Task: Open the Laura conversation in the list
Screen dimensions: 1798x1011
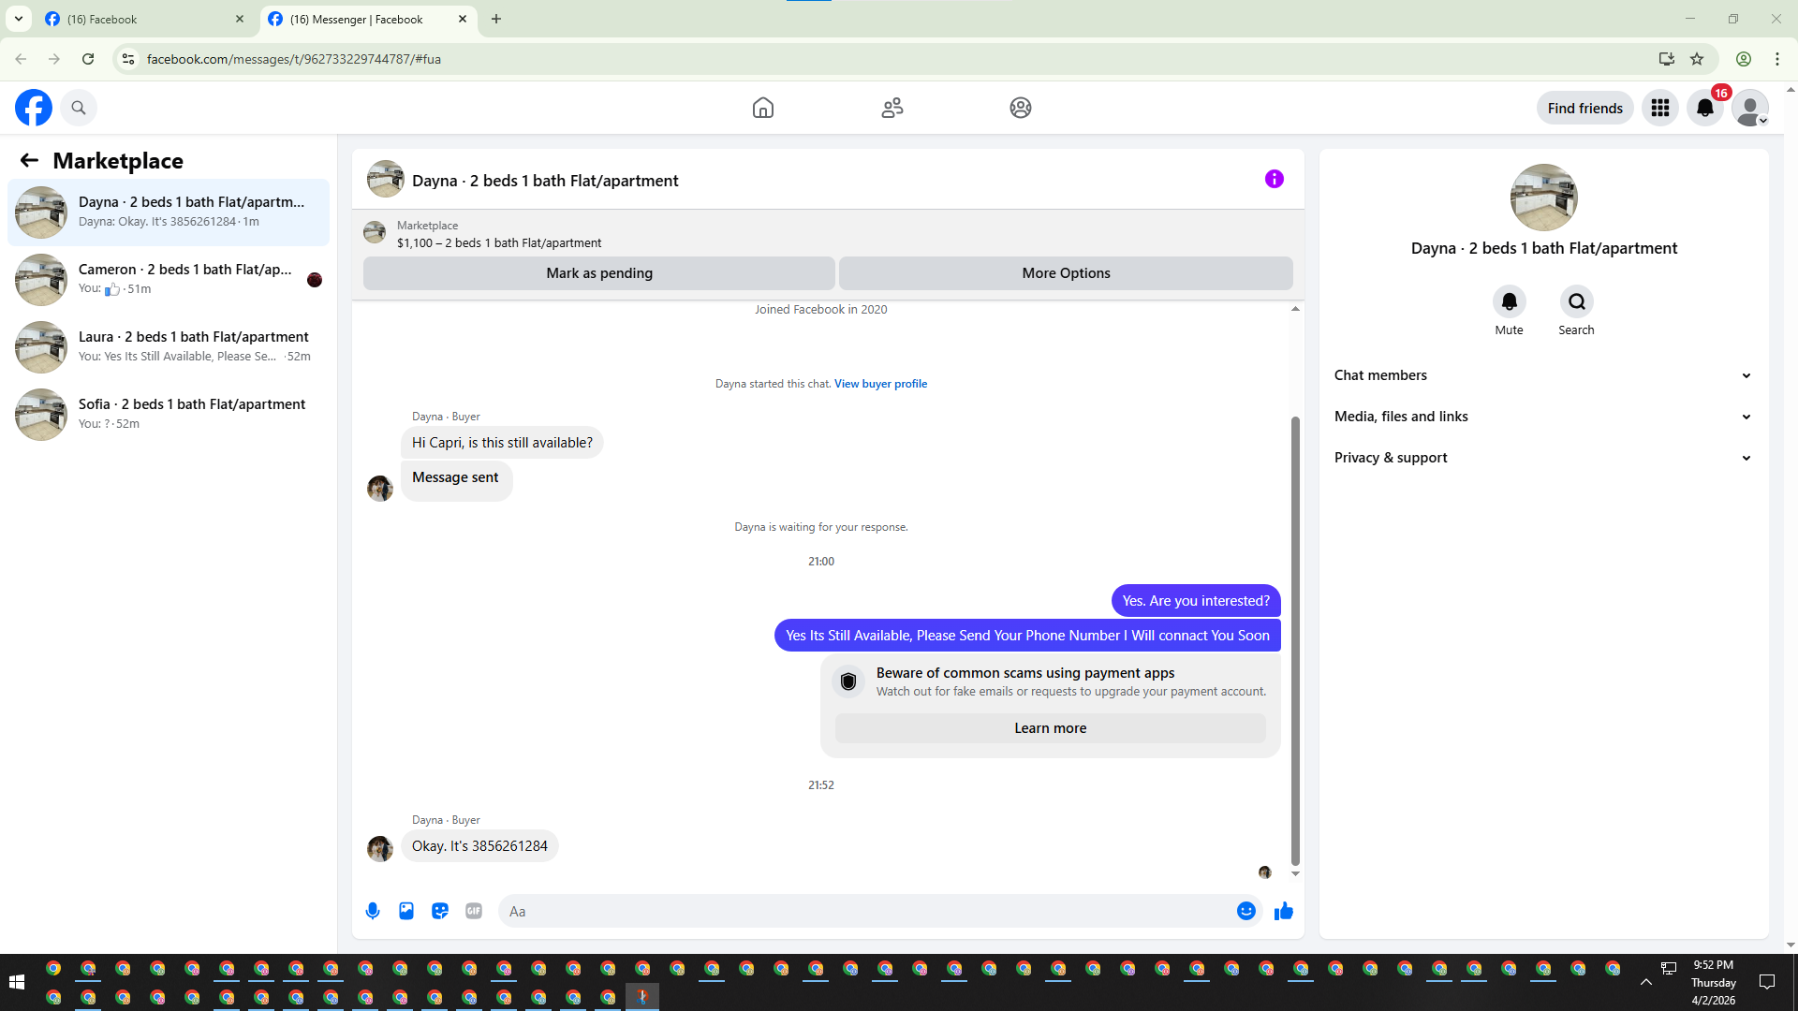Action: (169, 347)
